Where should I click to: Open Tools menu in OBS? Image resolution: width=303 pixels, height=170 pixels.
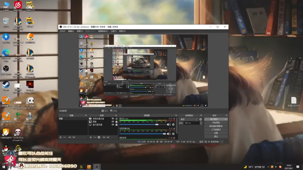pyautogui.click(x=113, y=31)
